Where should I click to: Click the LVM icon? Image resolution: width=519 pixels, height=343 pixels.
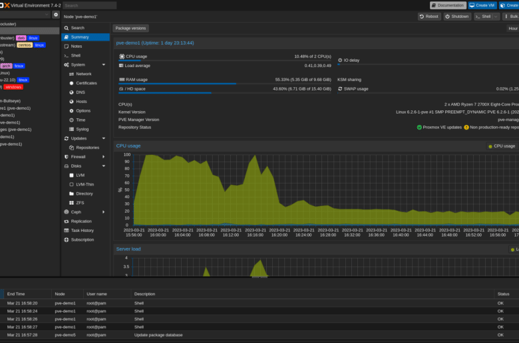tap(71, 175)
